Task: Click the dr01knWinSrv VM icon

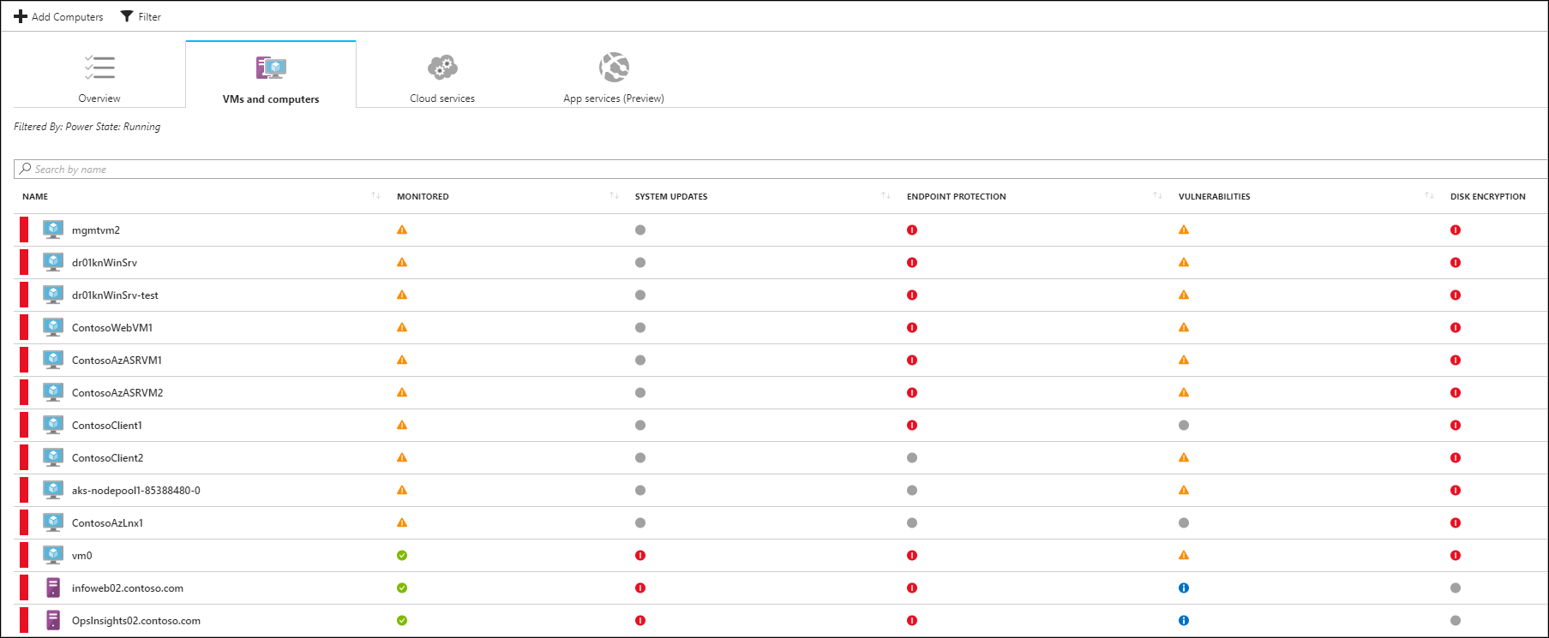Action: (x=53, y=262)
